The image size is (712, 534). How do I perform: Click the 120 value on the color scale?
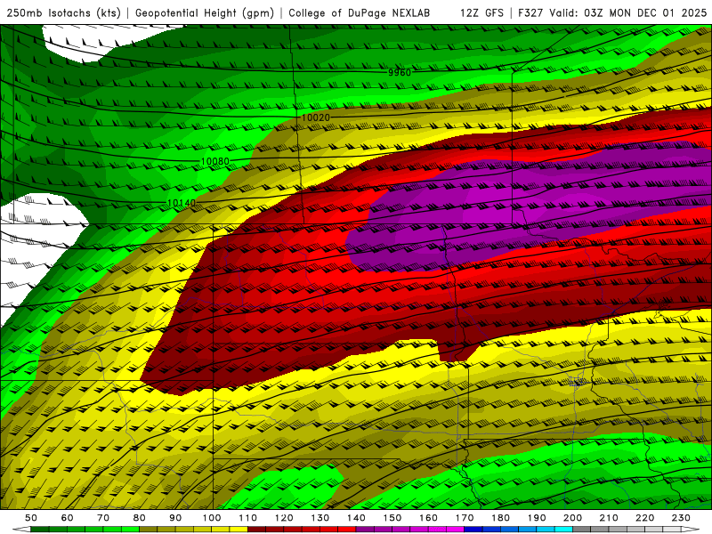pos(284,518)
